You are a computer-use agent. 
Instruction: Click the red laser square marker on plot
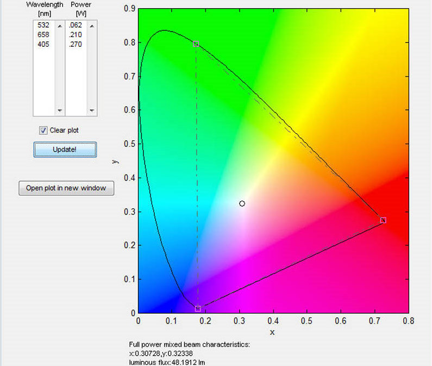[383, 220]
